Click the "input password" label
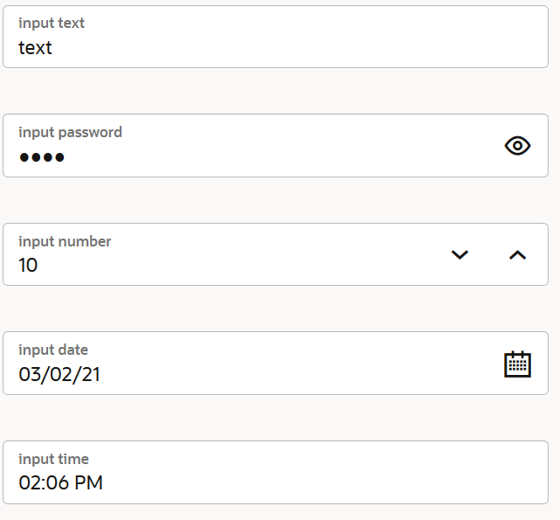The image size is (560, 520). click(x=70, y=133)
